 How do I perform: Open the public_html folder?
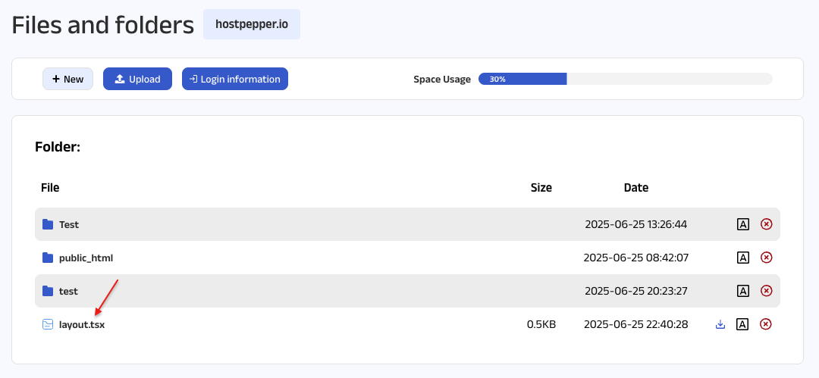click(86, 258)
